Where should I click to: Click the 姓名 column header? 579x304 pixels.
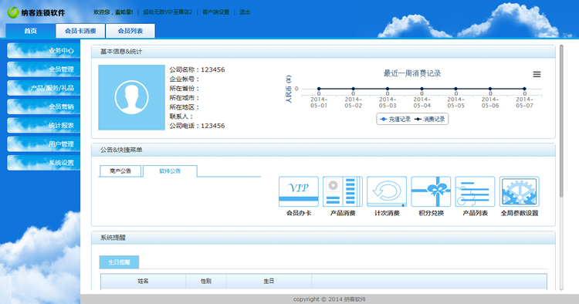click(143, 281)
